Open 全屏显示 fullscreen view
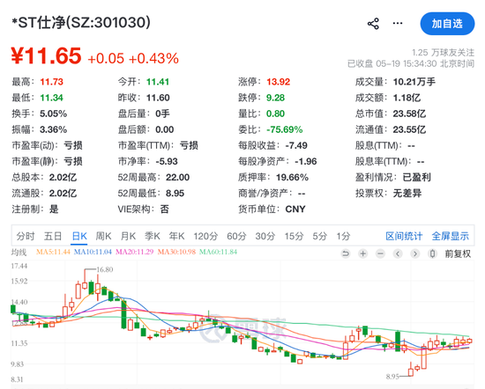485x389 pixels. [451, 236]
